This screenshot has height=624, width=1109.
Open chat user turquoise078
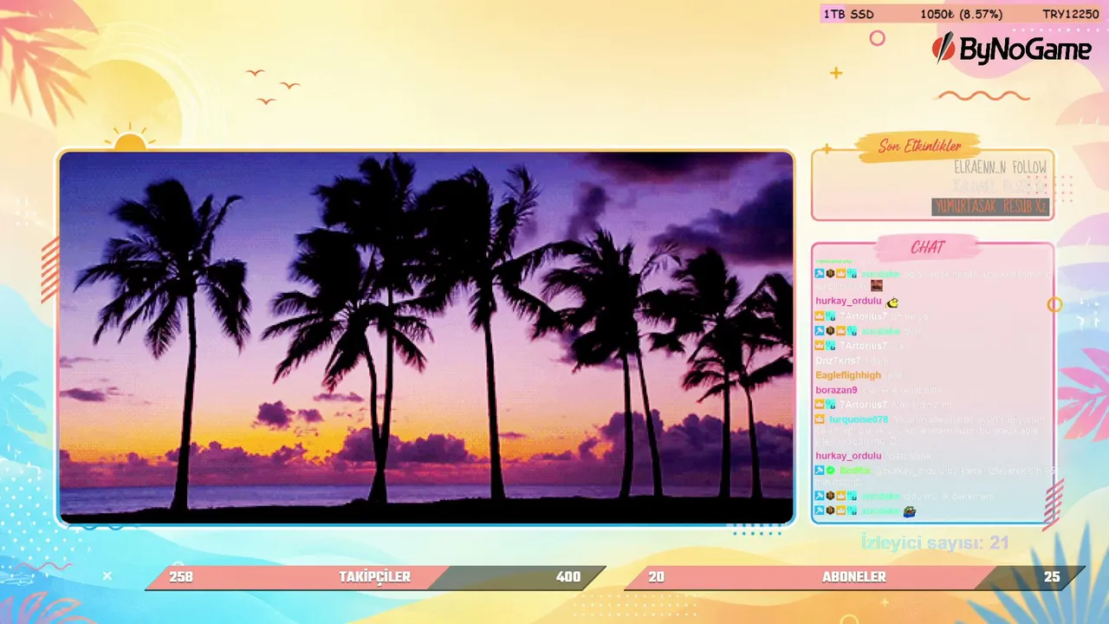(859, 419)
